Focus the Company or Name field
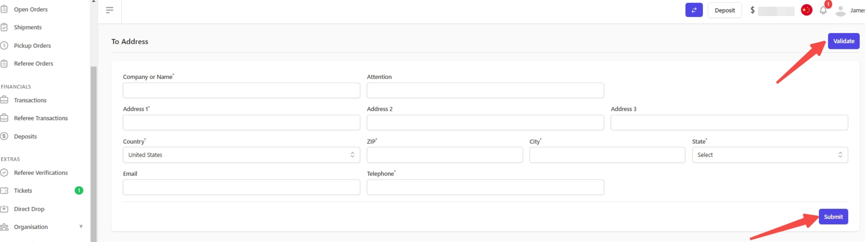 (241, 90)
